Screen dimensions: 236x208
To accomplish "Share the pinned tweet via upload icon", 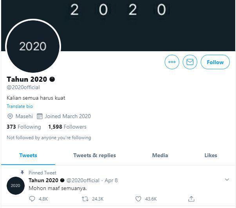I will [x=191, y=199].
